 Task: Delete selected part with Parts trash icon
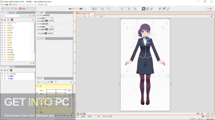click(x=34, y=63)
